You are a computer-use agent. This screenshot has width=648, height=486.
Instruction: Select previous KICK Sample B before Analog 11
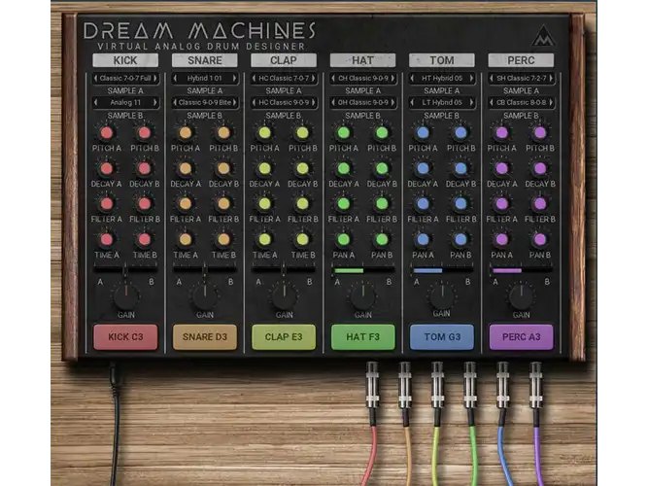(96, 102)
